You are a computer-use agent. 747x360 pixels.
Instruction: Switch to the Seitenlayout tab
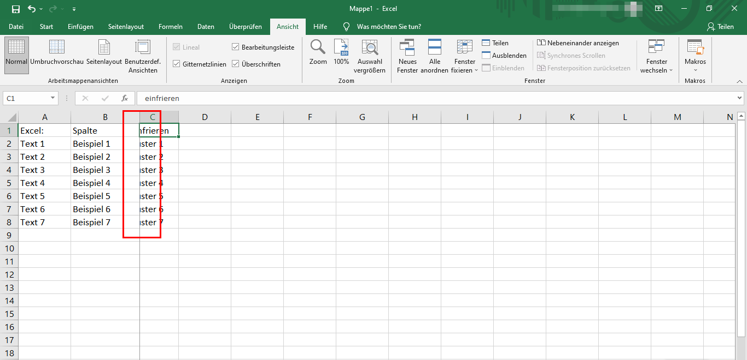point(126,27)
